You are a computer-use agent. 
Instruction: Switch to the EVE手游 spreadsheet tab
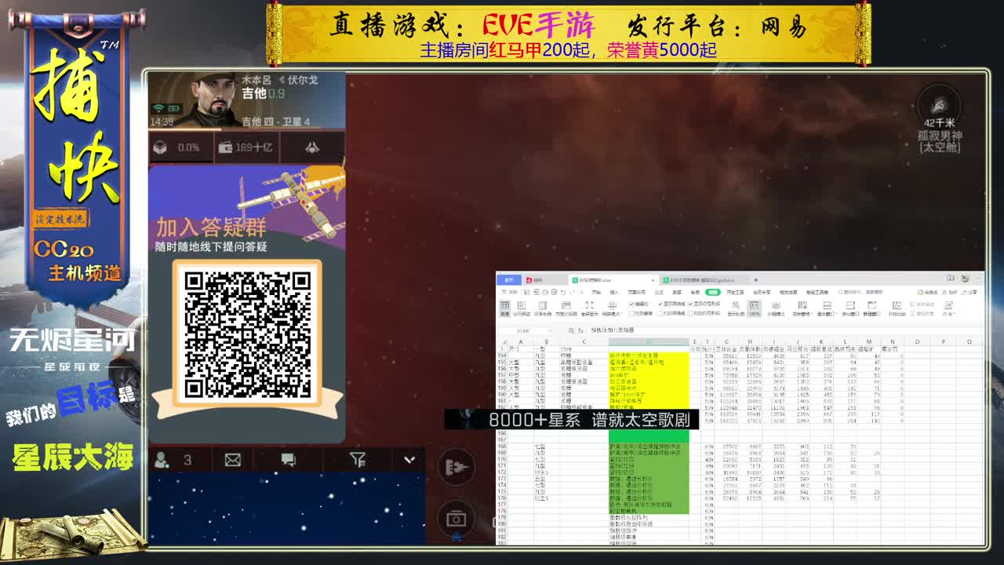pyautogui.click(x=703, y=280)
